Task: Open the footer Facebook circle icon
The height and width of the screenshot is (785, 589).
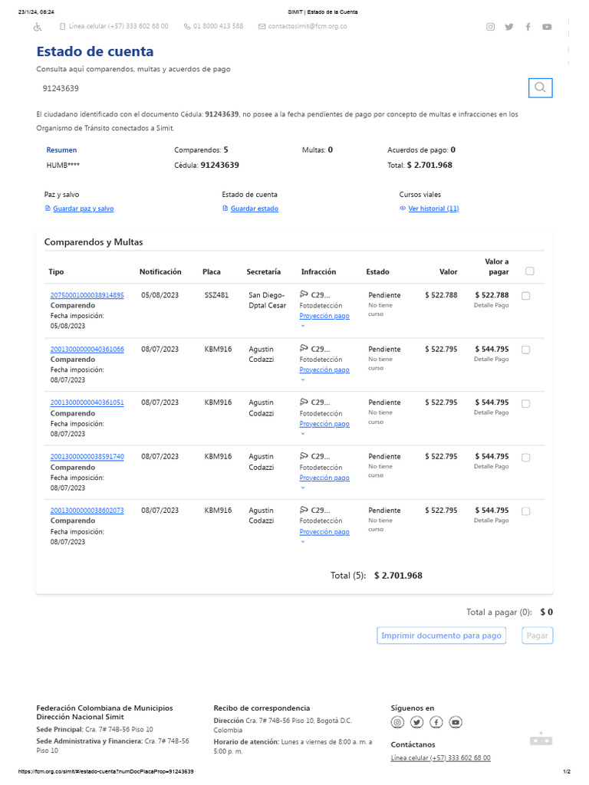Action: [x=436, y=722]
